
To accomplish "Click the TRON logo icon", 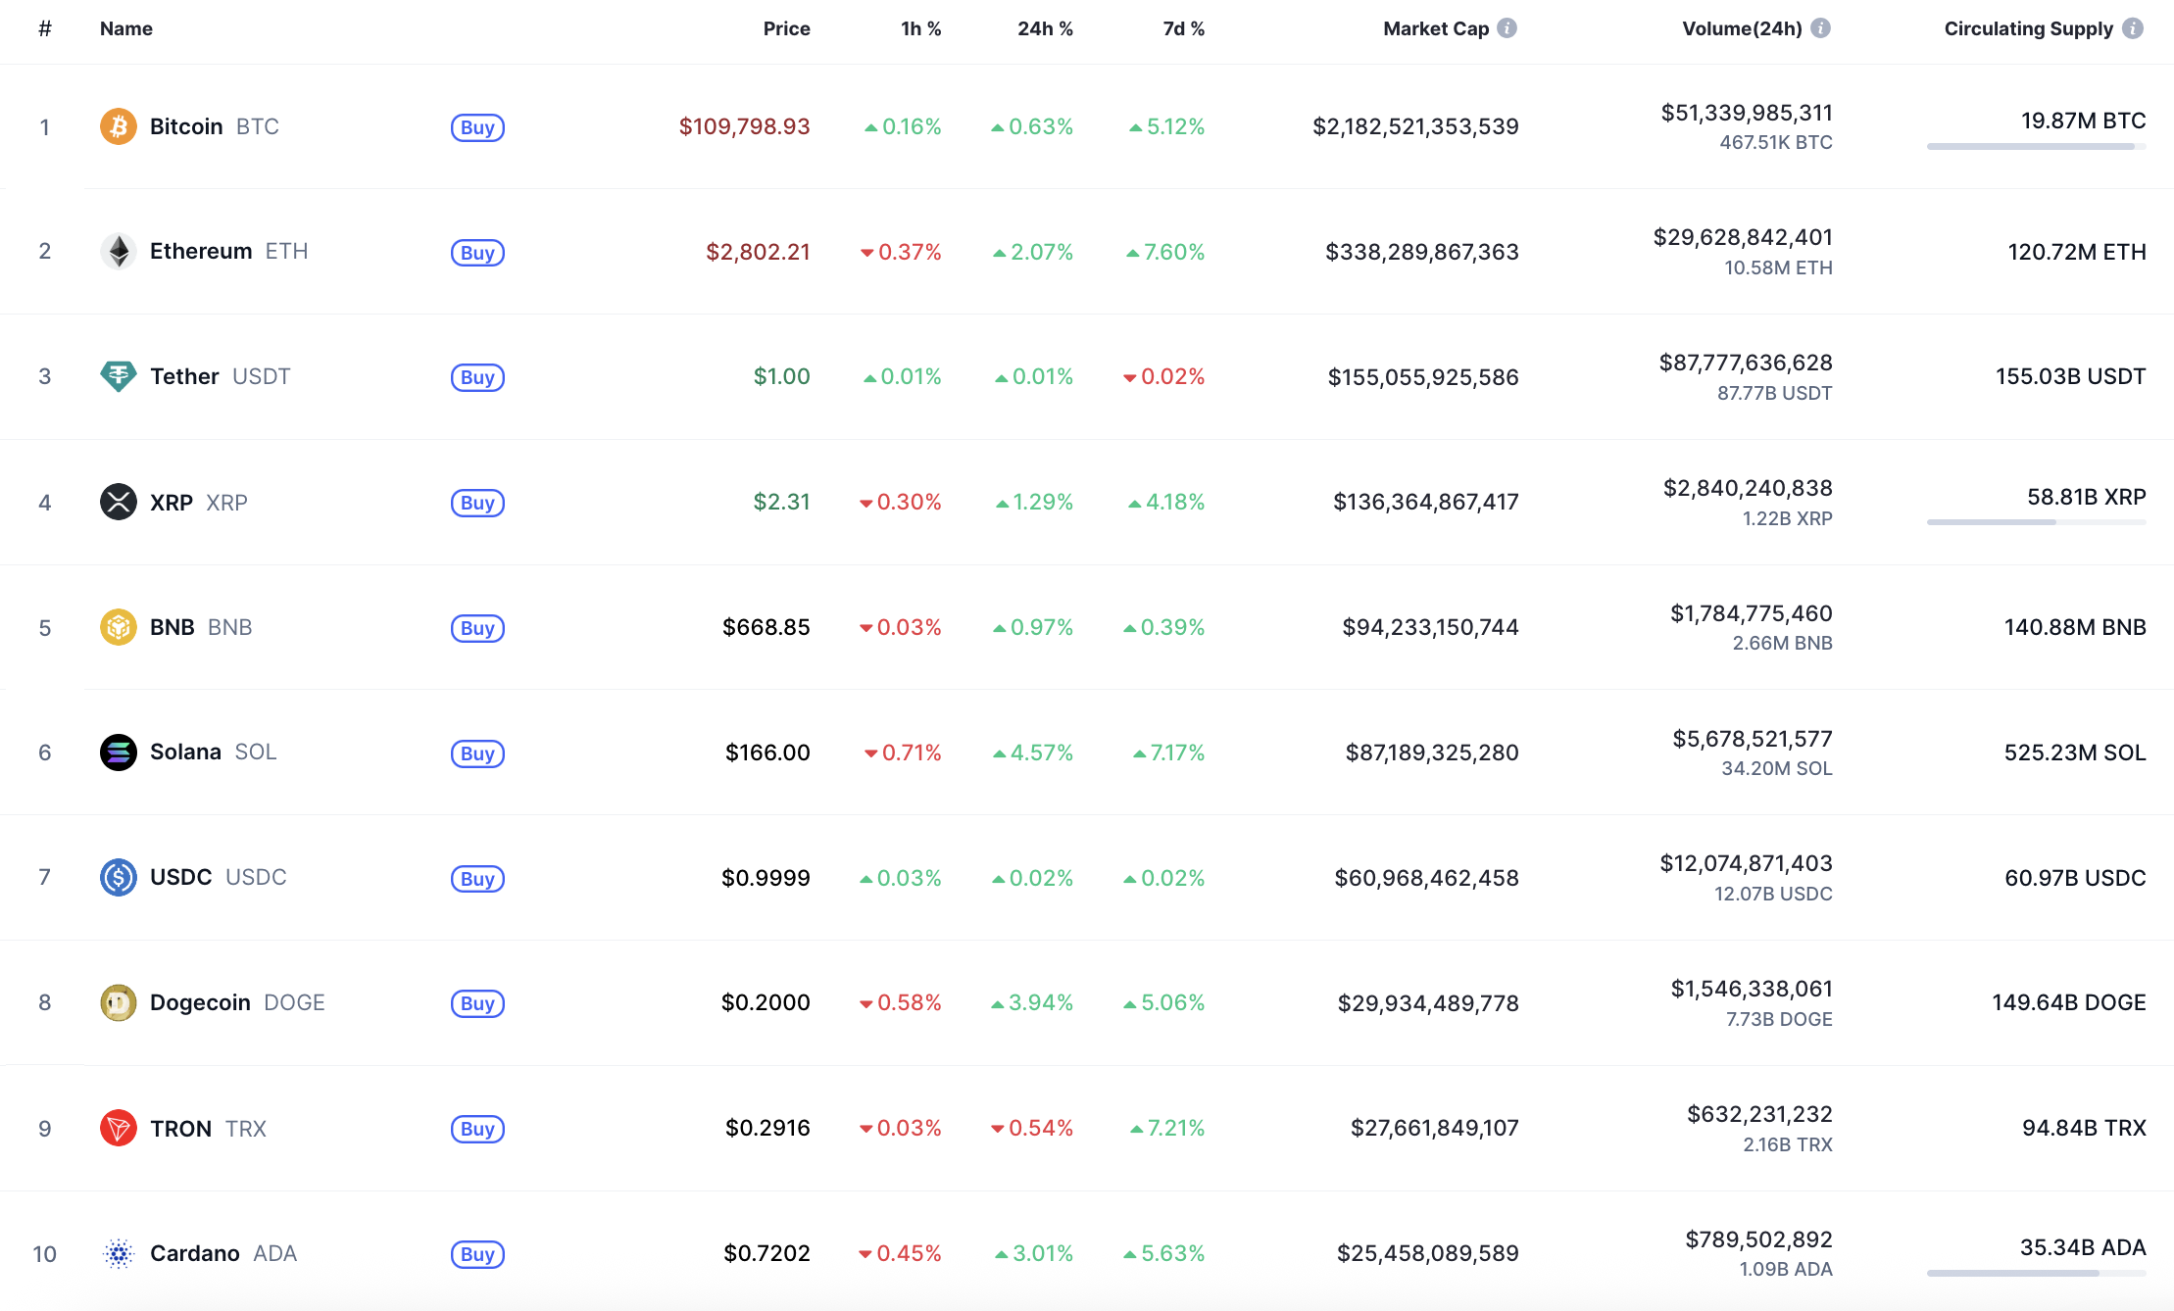I will click(119, 1128).
